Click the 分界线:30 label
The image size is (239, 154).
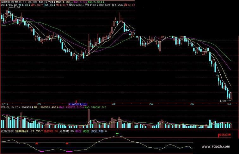pyautogui.click(x=66, y=131)
